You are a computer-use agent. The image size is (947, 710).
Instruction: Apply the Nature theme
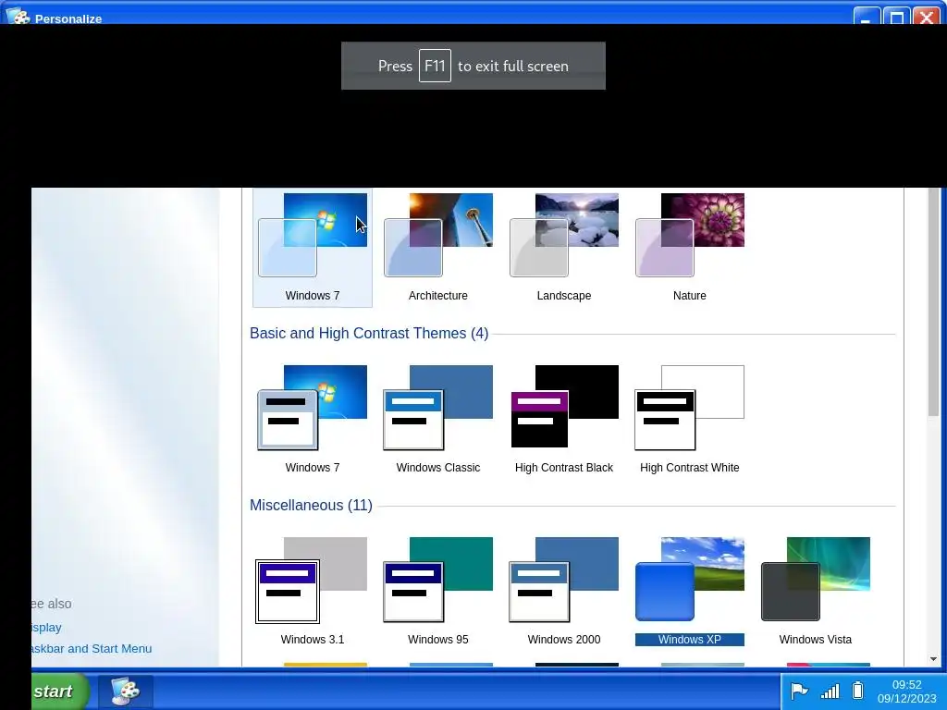690,248
